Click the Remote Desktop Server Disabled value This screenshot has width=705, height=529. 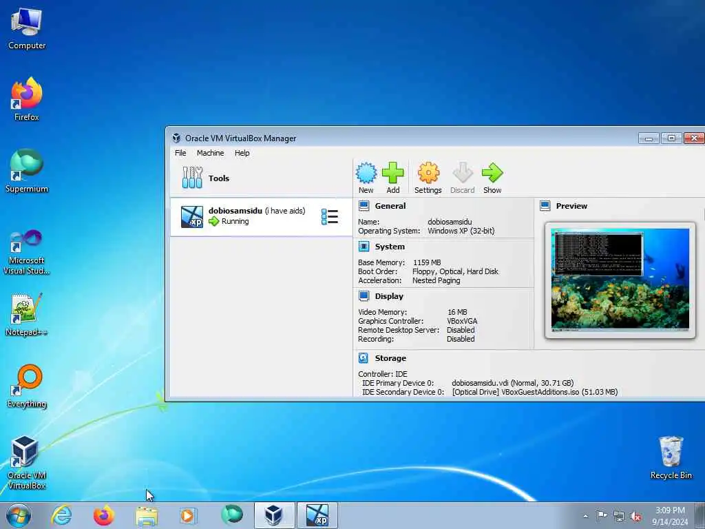[x=461, y=330]
